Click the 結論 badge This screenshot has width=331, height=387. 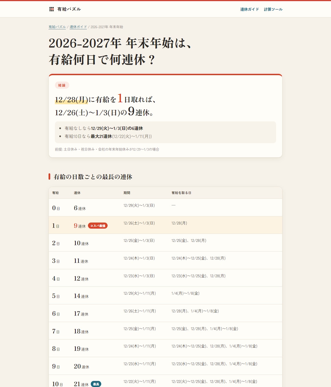(x=62, y=85)
